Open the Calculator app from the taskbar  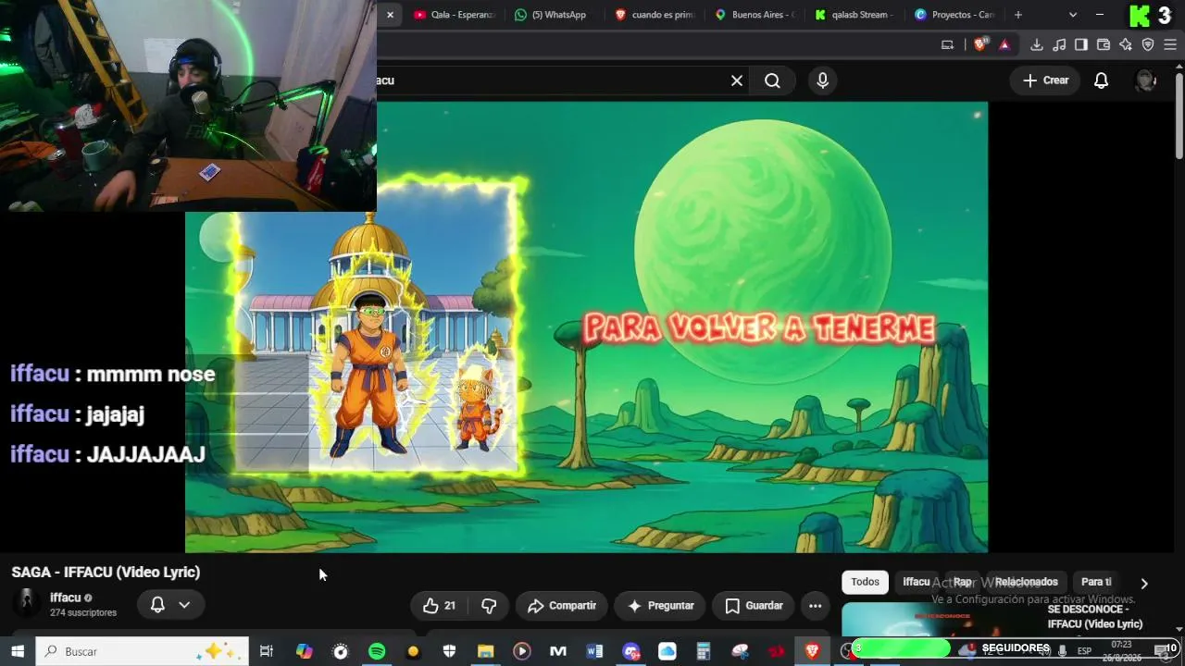click(704, 651)
